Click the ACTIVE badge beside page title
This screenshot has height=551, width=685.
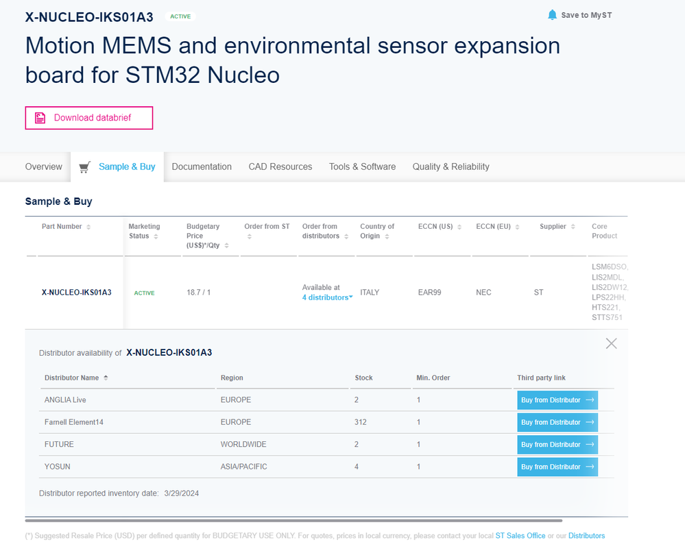coord(180,16)
